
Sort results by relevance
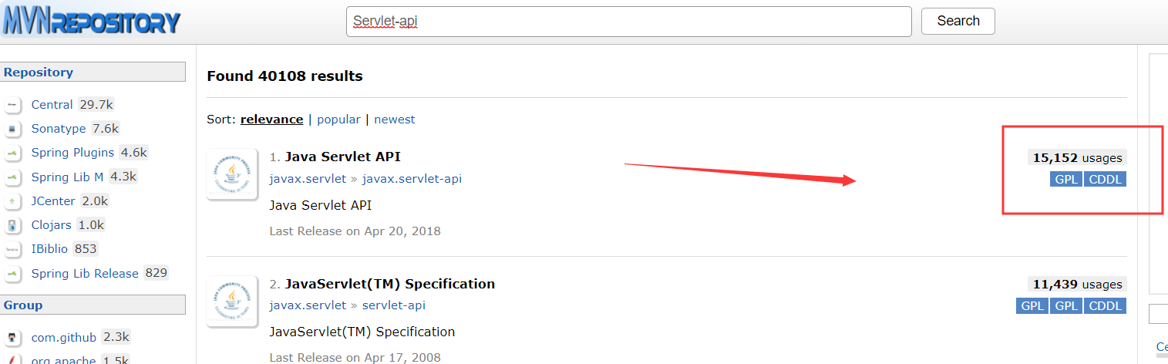coord(271,120)
